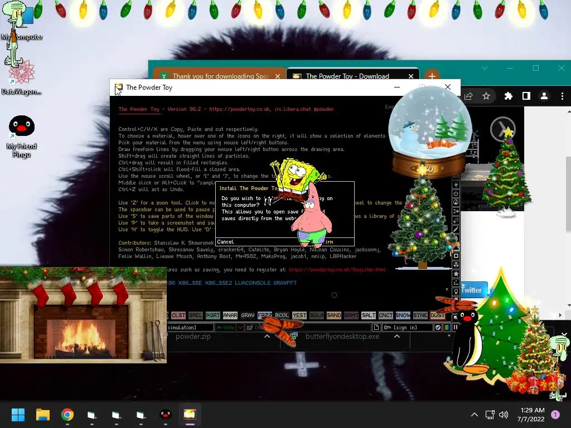571x428 pixels.
Task: Cancel the Install Powder Toy dialog
Action: [x=225, y=242]
